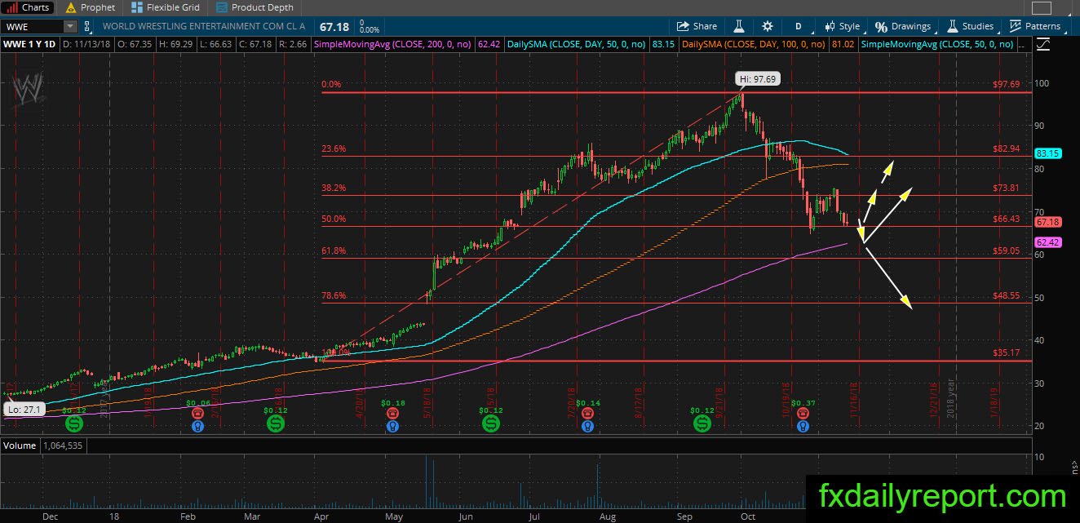The image size is (1080, 523).
Task: Open the Product Depth tab
Action: point(254,7)
